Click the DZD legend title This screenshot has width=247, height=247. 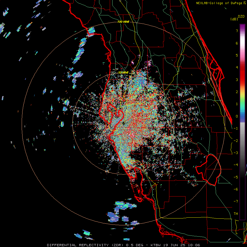[x=241, y=16]
